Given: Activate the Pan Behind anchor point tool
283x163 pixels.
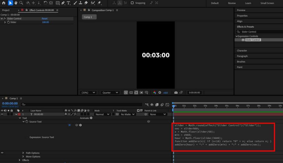Looking at the screenshot, I should 51,3.
